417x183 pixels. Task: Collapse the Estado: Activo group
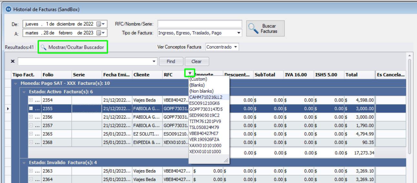tap(24, 92)
